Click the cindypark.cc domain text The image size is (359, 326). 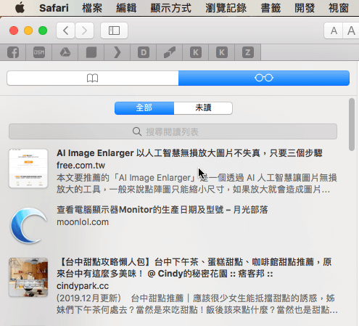(83, 286)
